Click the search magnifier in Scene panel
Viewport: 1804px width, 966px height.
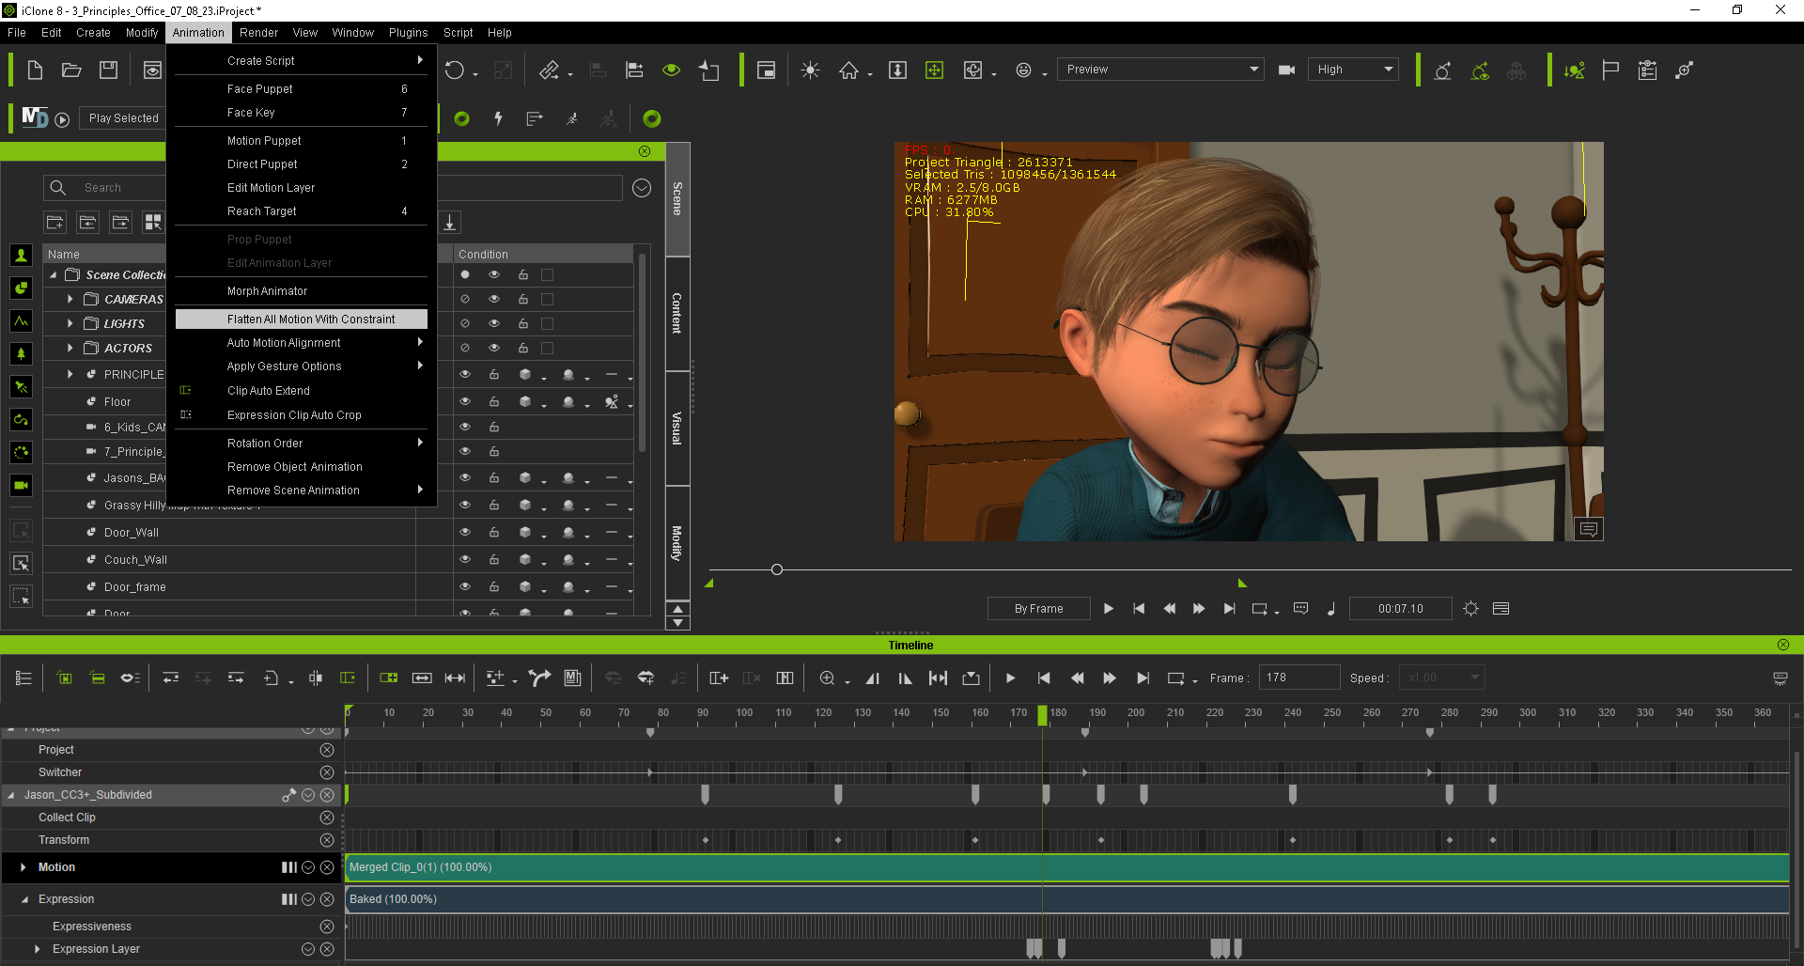tap(58, 188)
